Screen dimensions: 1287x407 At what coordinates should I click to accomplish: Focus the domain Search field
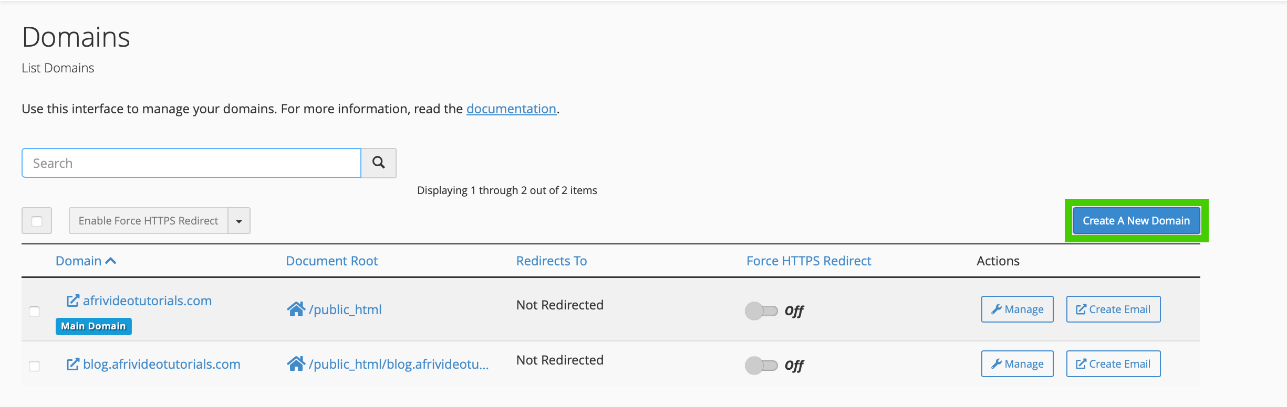click(x=191, y=163)
